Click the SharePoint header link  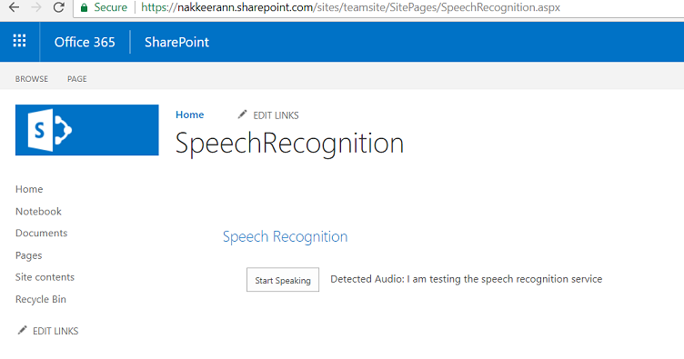click(176, 42)
